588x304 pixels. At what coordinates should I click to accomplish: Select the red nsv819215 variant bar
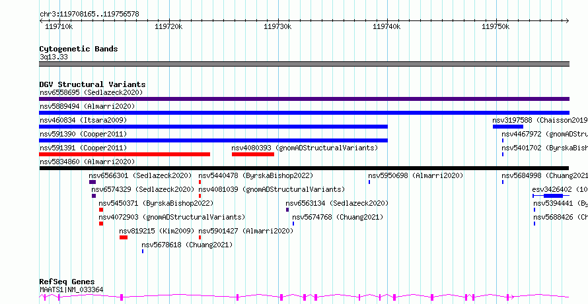point(124,237)
